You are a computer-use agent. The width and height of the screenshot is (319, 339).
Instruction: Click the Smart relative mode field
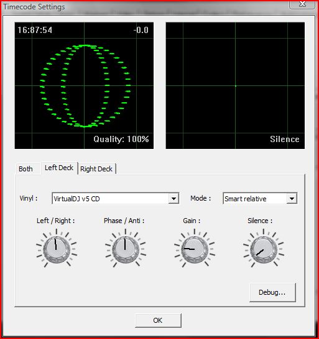[260, 198]
